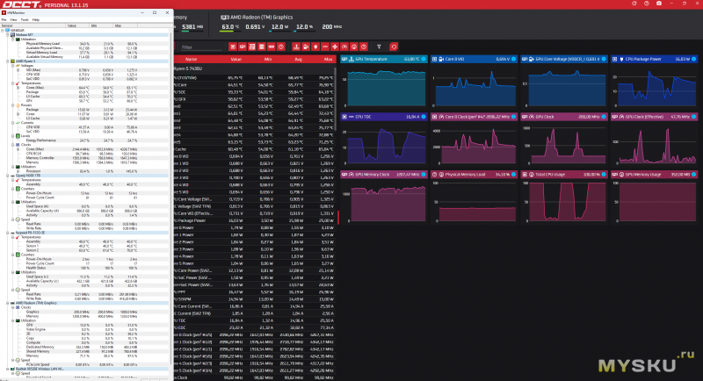The image size is (703, 381).
Task: Click the Avg column header in OCCT table
Action: (x=296, y=59)
